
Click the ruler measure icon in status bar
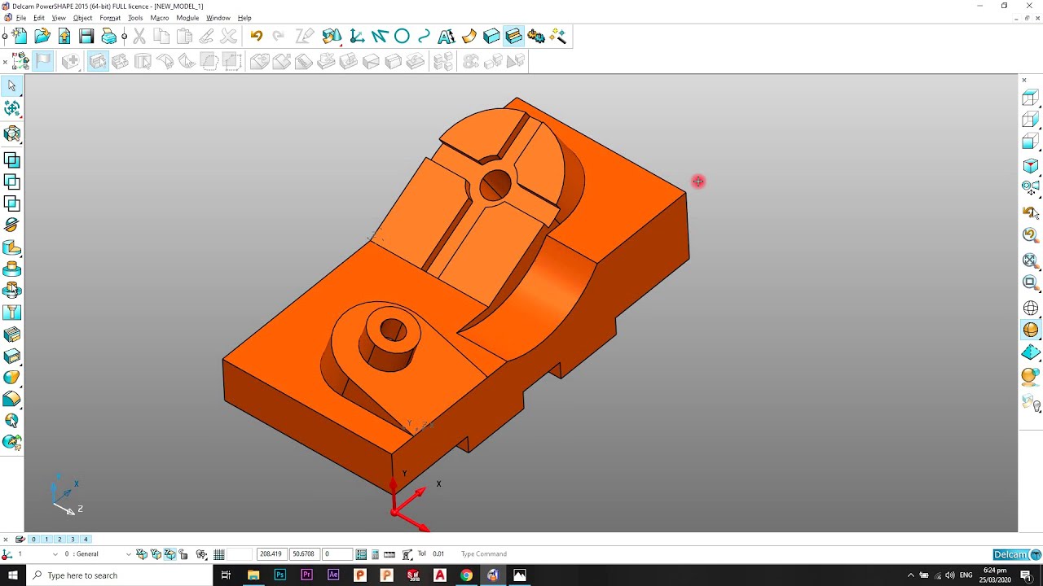click(389, 554)
